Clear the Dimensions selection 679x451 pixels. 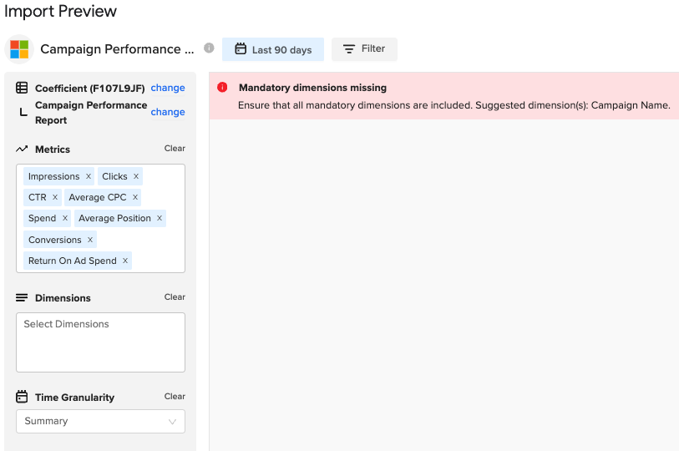[x=175, y=296]
